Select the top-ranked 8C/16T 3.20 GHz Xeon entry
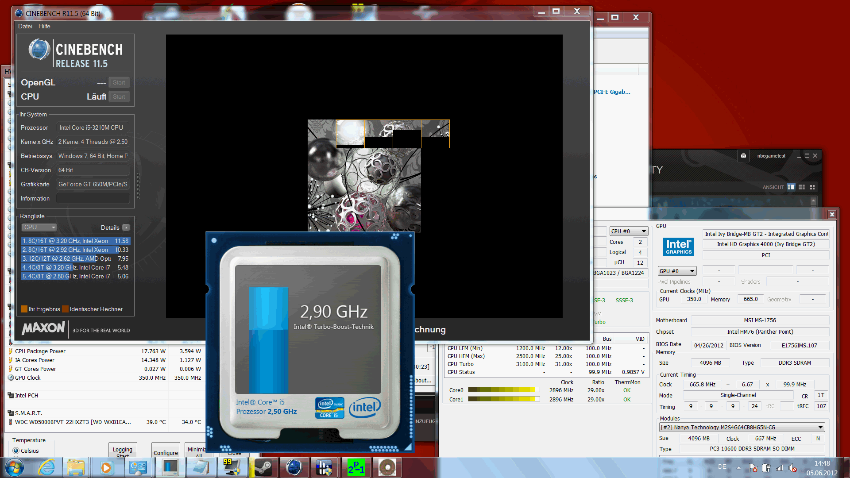The height and width of the screenshot is (478, 850). coord(75,241)
